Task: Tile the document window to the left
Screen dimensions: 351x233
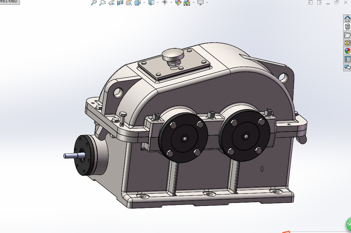Action: (x=310, y=2)
